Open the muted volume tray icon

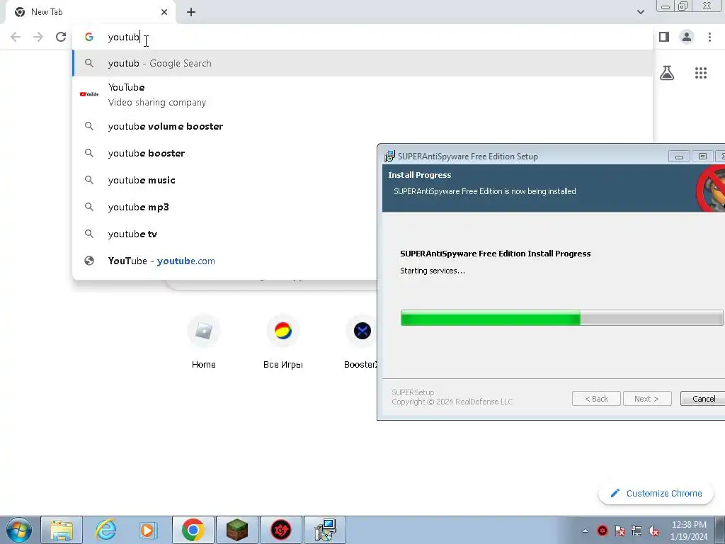pos(653,531)
